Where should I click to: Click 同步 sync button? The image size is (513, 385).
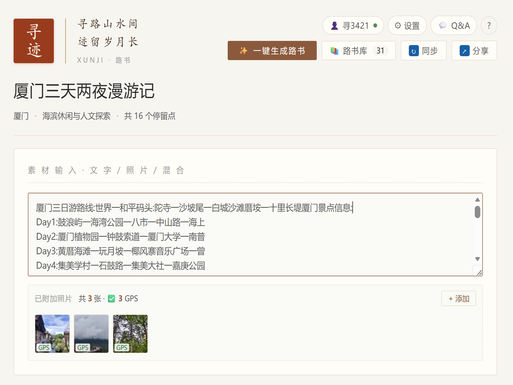coord(423,51)
